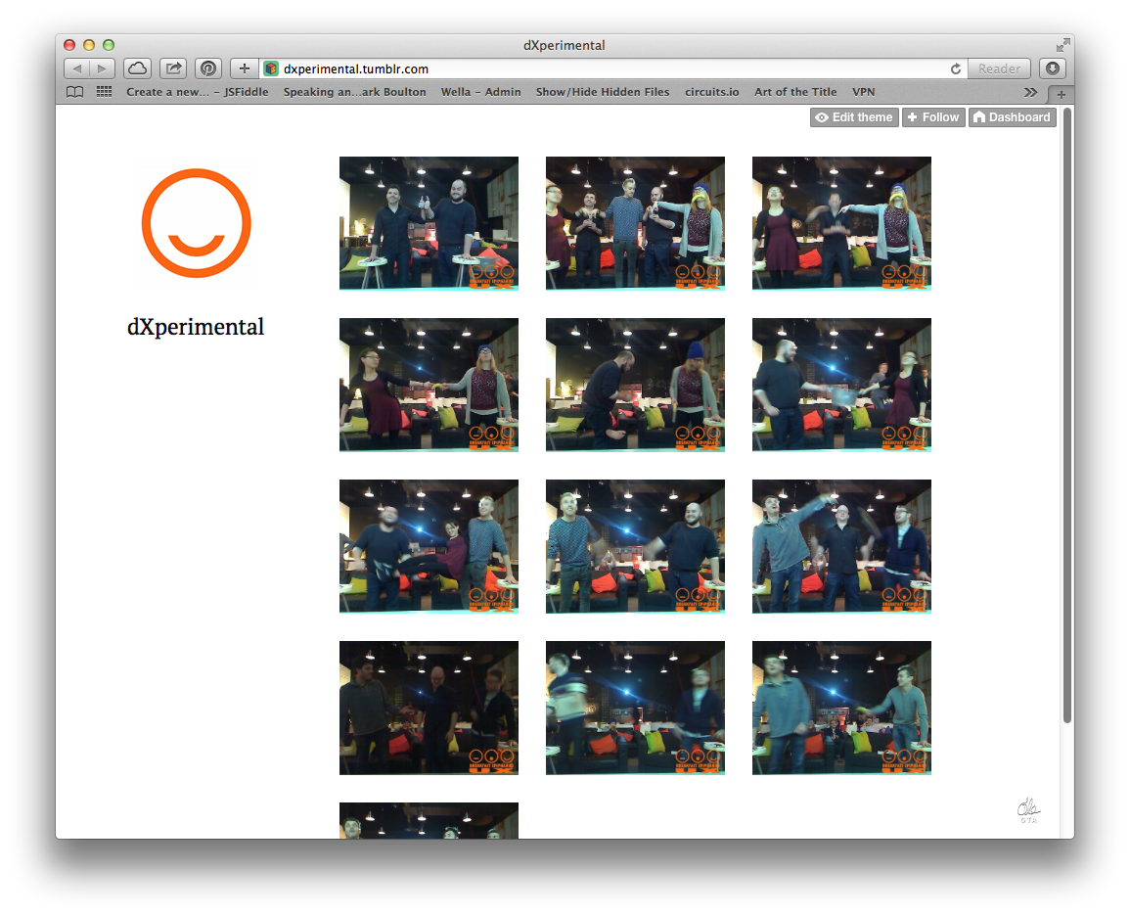Open the Downloads button in toolbar
The width and height of the screenshot is (1130, 916).
pyautogui.click(x=1053, y=69)
